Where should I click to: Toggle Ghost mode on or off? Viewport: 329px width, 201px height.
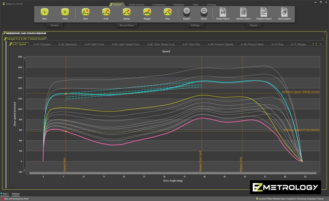(x=204, y=12)
